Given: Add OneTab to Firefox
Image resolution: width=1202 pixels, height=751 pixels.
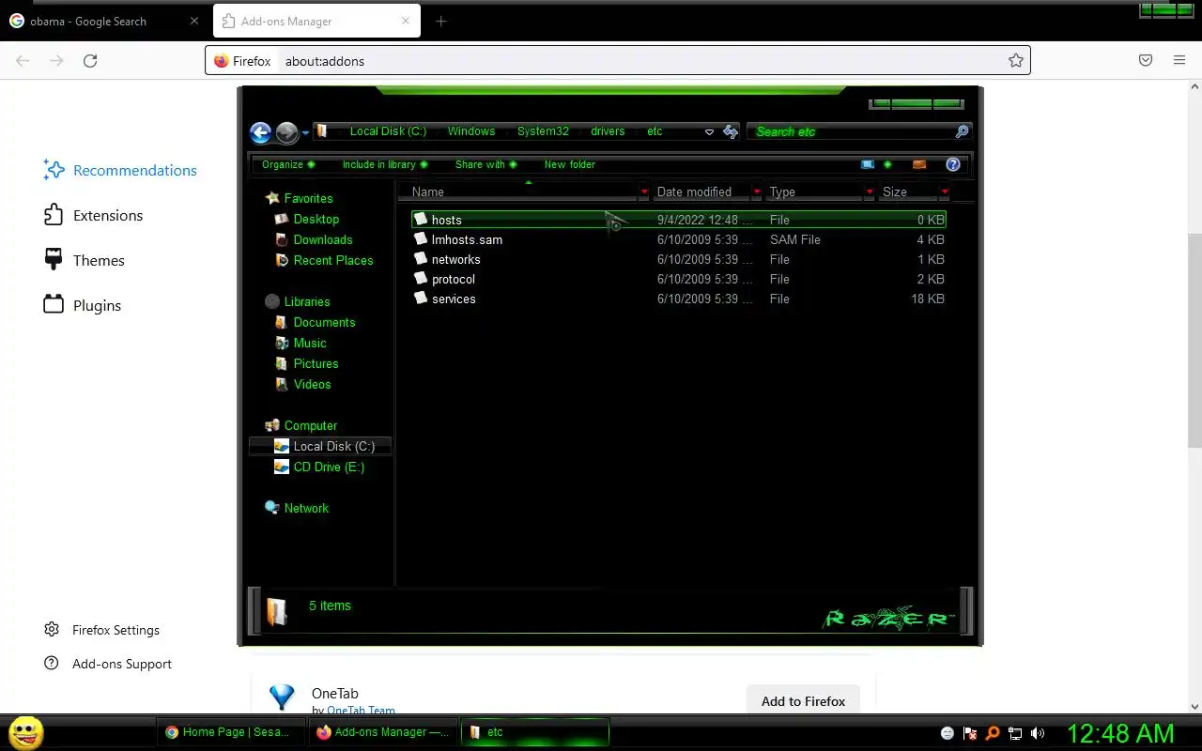Looking at the screenshot, I should pos(803,701).
